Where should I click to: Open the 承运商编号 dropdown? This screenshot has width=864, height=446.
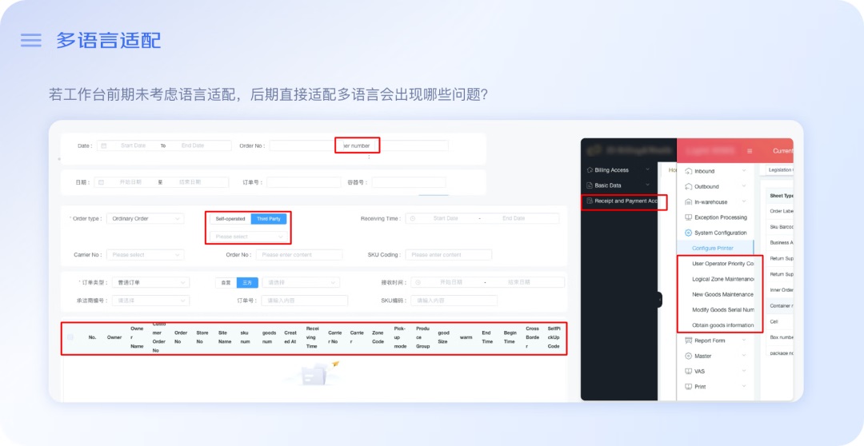150,301
